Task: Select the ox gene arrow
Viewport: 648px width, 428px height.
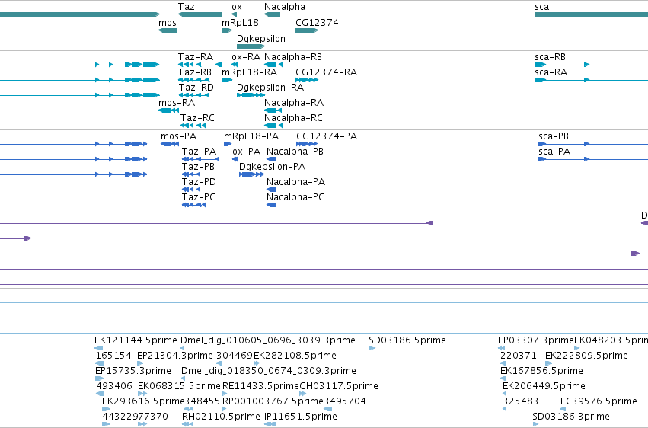Action: (x=234, y=14)
